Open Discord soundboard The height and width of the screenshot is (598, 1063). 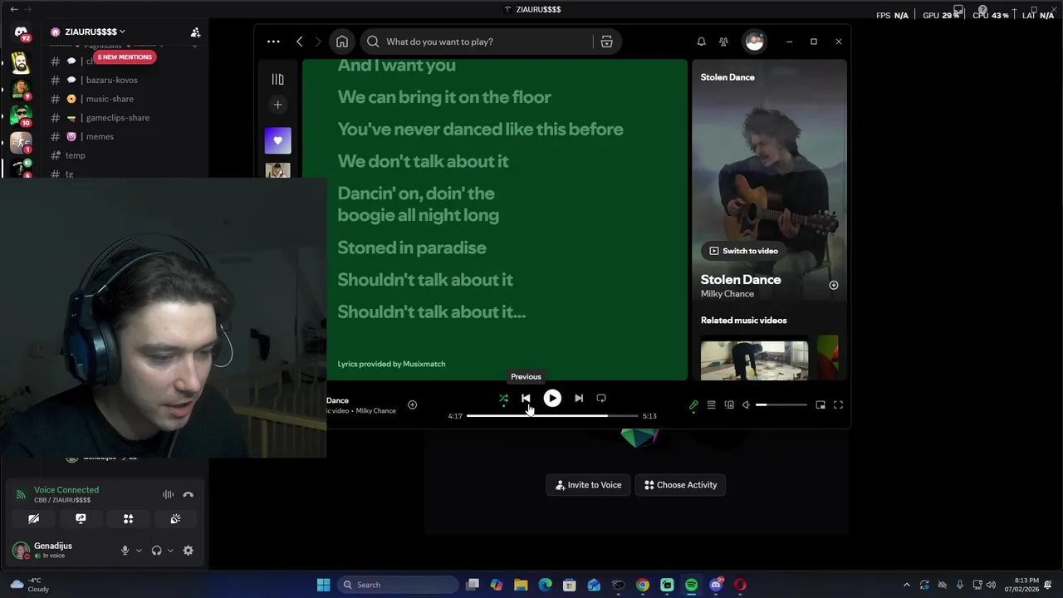click(x=175, y=519)
